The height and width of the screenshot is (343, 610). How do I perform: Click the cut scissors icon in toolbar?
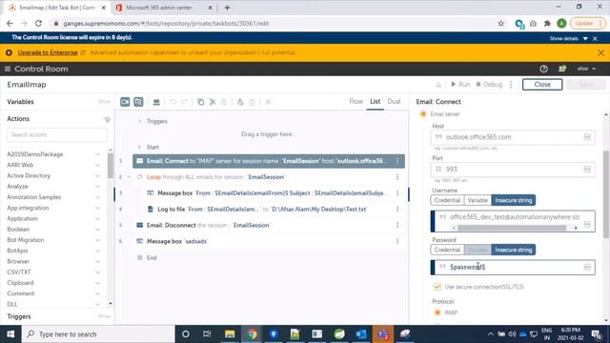[213, 102]
